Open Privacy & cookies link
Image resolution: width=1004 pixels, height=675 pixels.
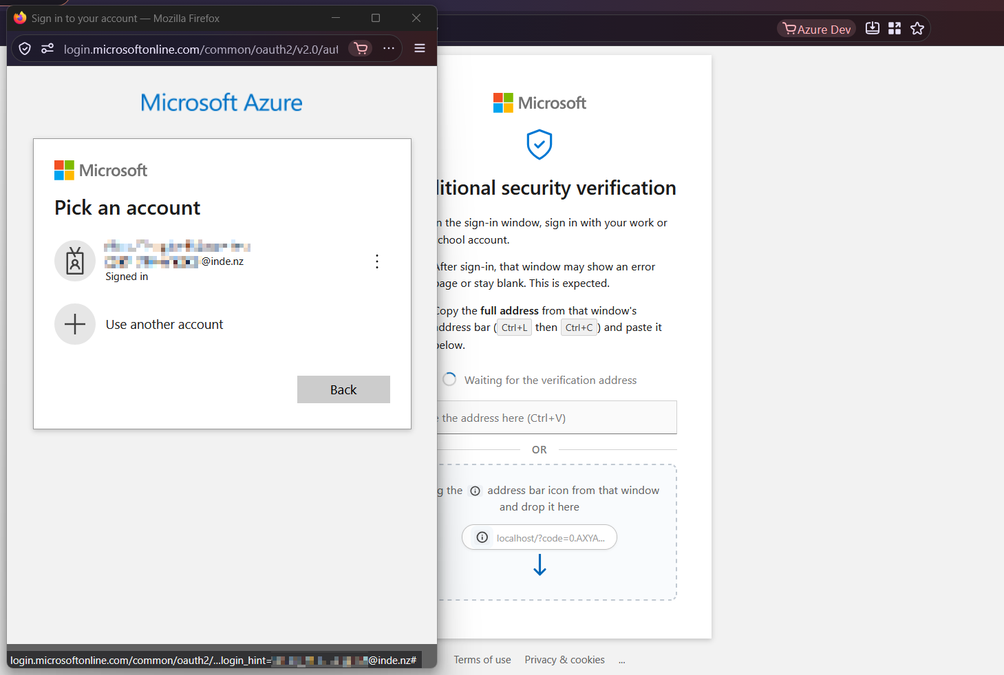564,660
